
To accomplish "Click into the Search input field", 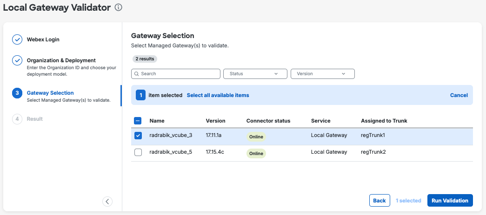I will click(176, 74).
